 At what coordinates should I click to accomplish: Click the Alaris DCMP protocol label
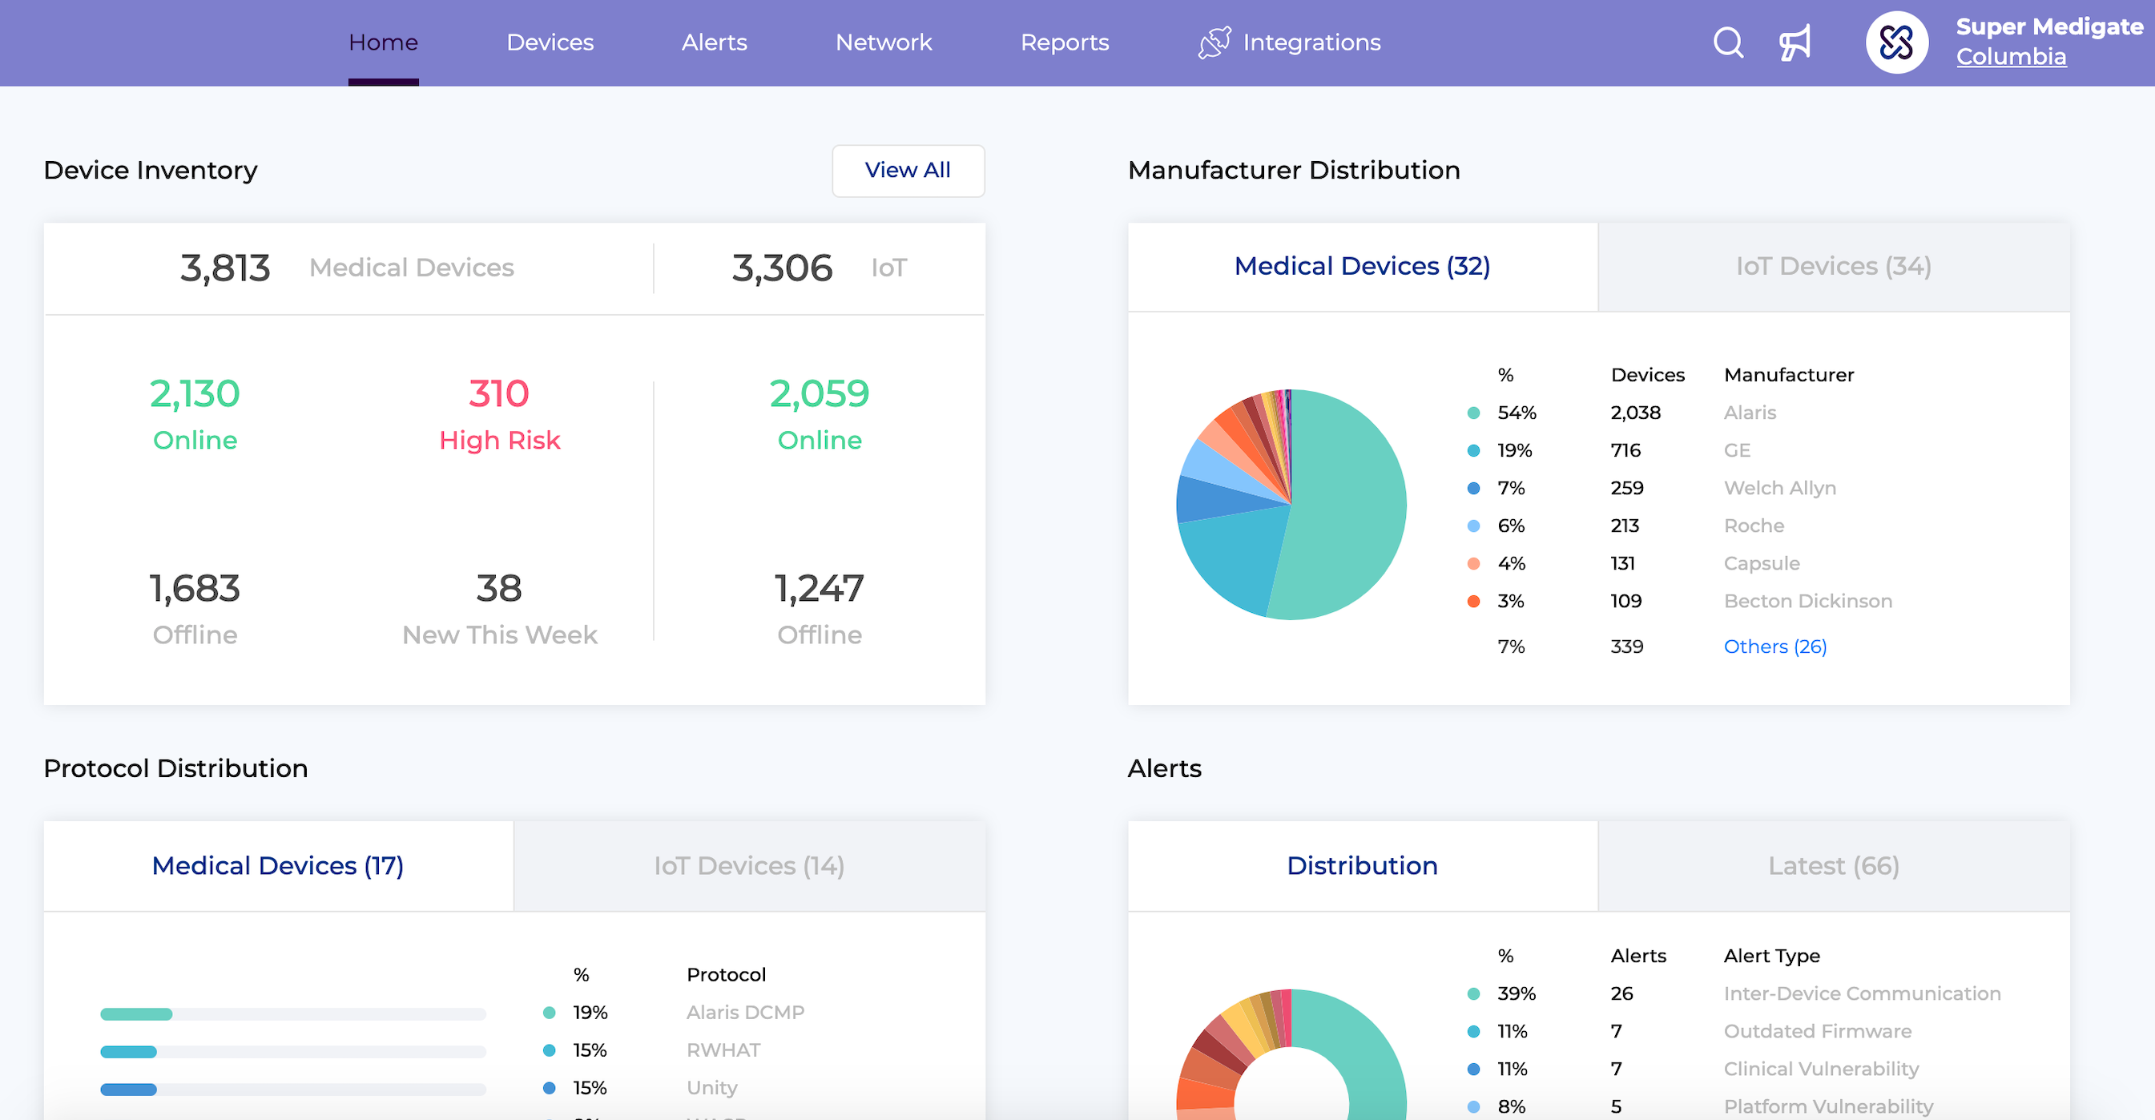[x=745, y=1012]
